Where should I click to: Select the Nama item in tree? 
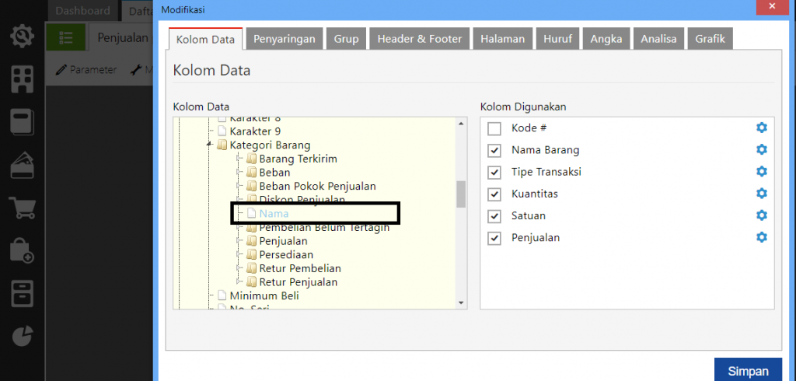click(x=272, y=213)
